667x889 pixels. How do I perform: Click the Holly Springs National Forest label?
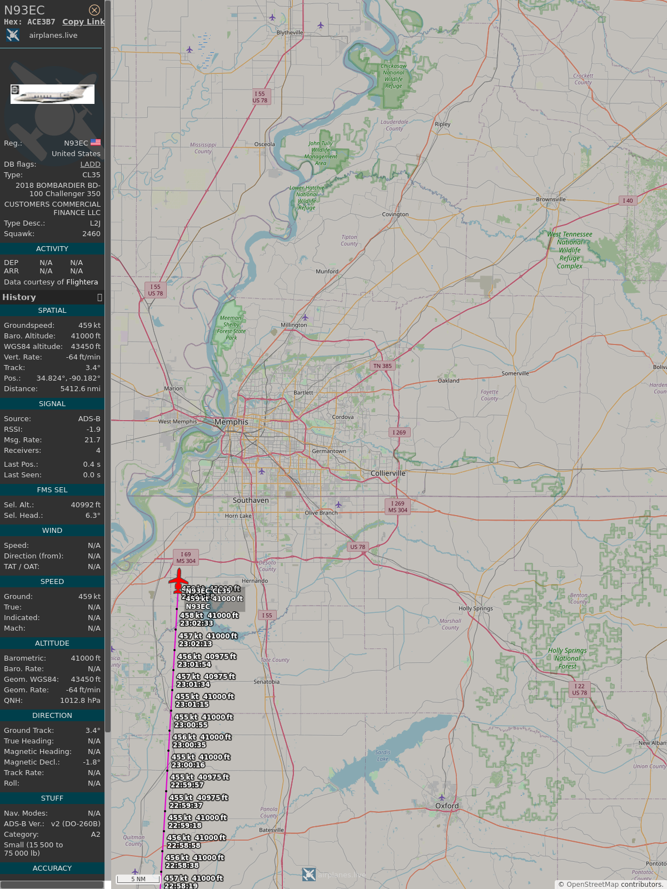[567, 658]
